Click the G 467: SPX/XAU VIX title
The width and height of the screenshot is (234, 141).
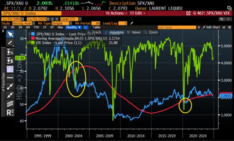coord(211,13)
